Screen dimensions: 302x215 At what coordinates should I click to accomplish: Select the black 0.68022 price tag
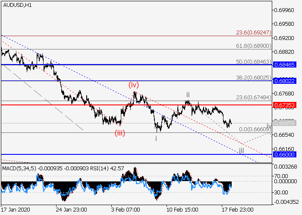pos(284,81)
